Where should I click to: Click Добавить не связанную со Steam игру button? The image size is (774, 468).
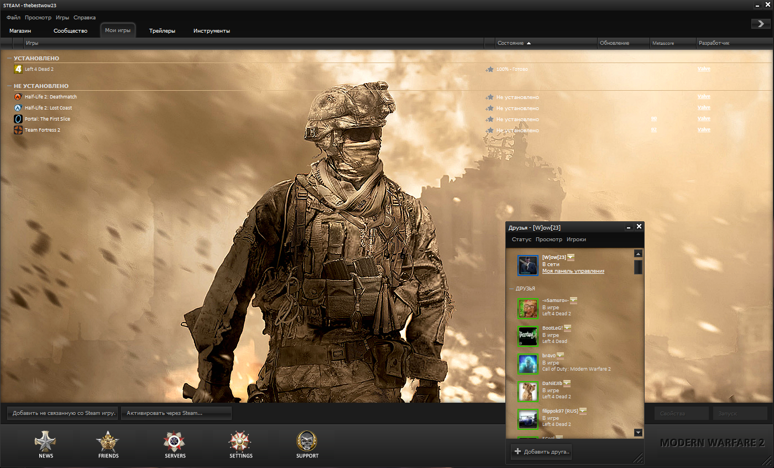pos(62,413)
